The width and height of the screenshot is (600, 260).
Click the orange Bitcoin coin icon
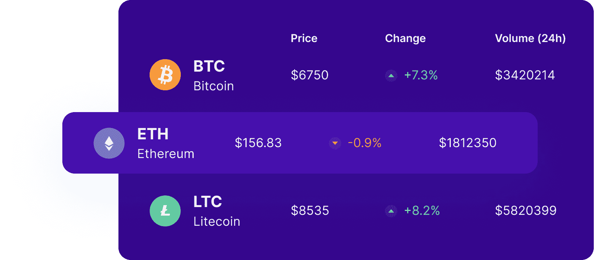[165, 75]
